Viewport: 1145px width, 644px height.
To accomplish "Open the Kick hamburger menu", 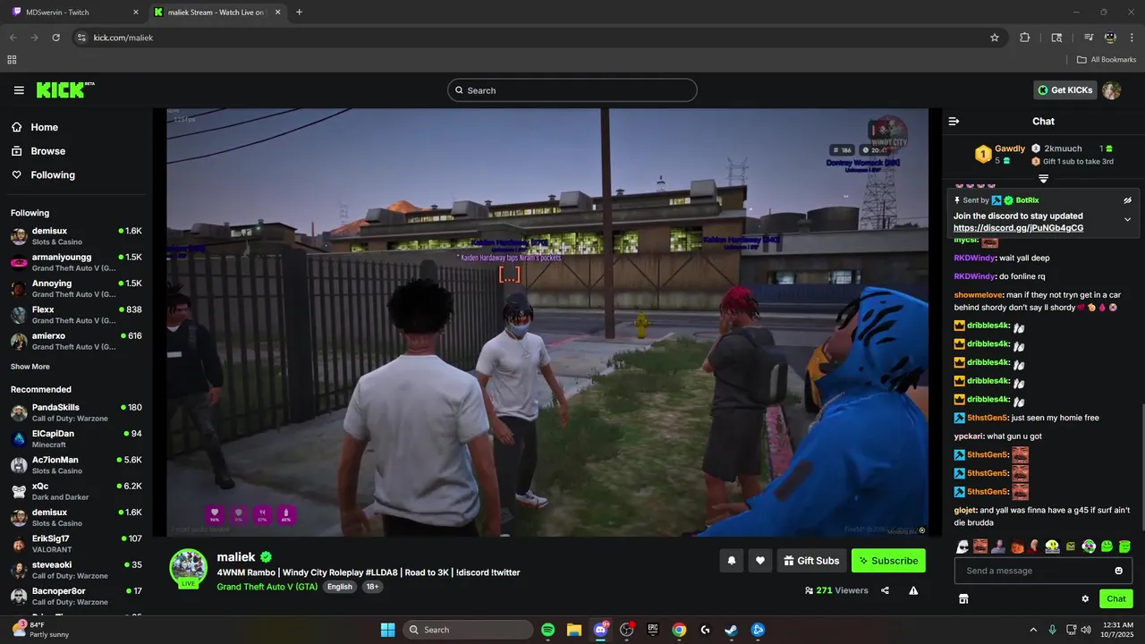I will click(19, 90).
